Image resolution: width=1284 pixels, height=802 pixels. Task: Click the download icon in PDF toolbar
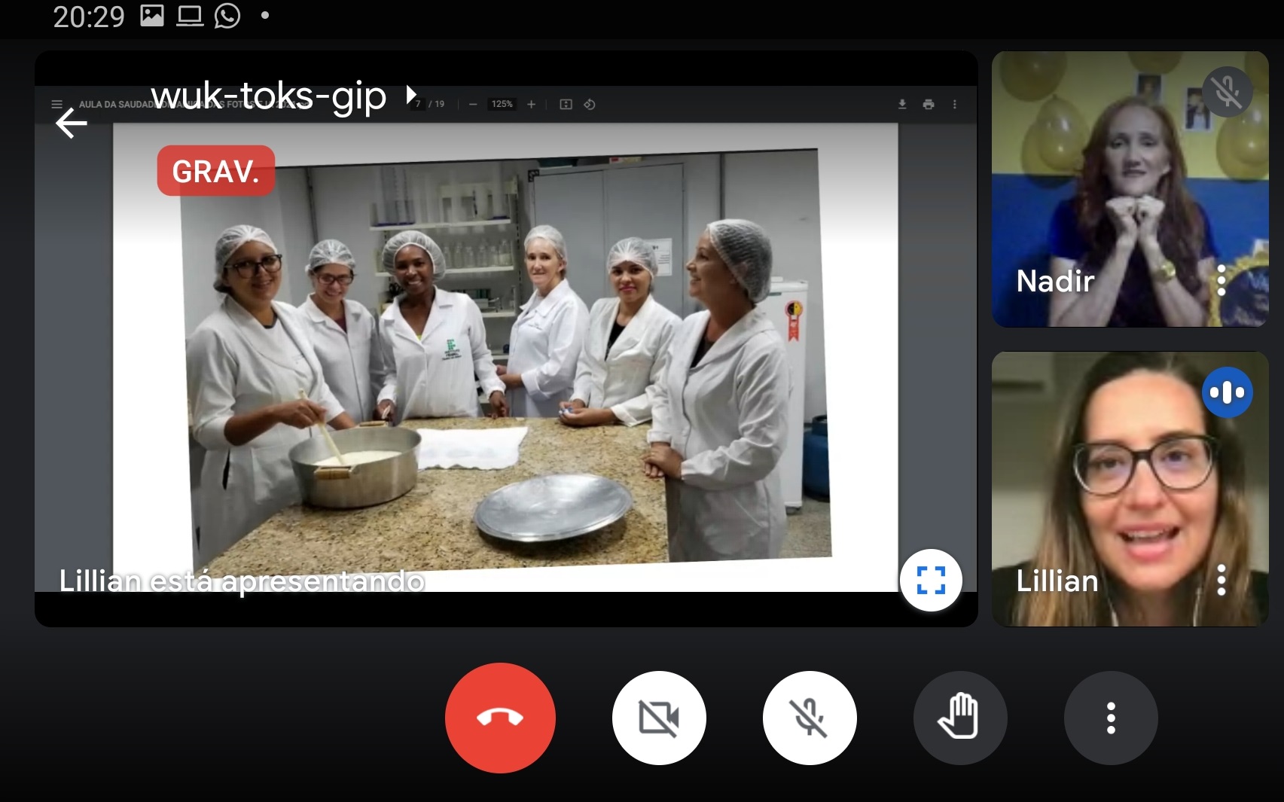click(902, 104)
